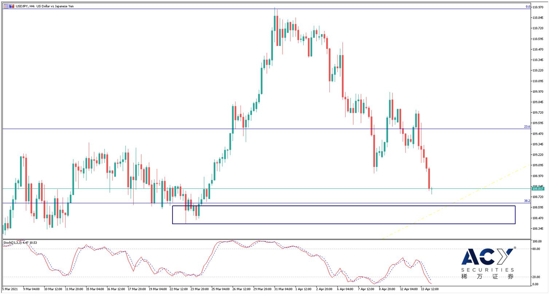Click the '16 Mar 12:00' time label

116,289
